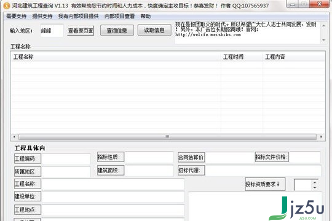This screenshot has height=221, width=332.
Task: Increase the spinner value with up arrow
Action: pyautogui.click(x=315, y=182)
